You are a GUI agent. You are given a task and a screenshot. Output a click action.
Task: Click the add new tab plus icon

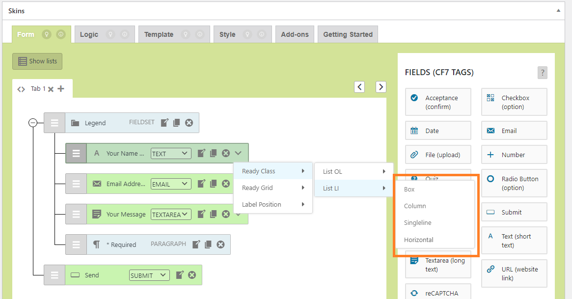tap(61, 89)
